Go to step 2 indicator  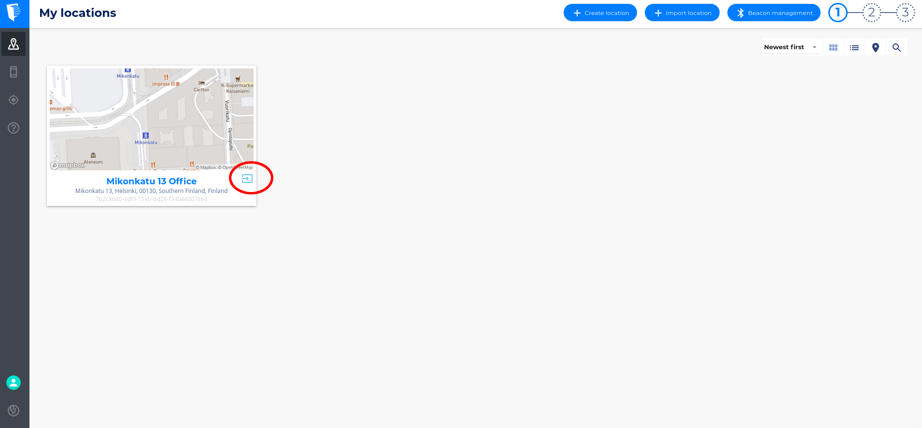pos(872,13)
